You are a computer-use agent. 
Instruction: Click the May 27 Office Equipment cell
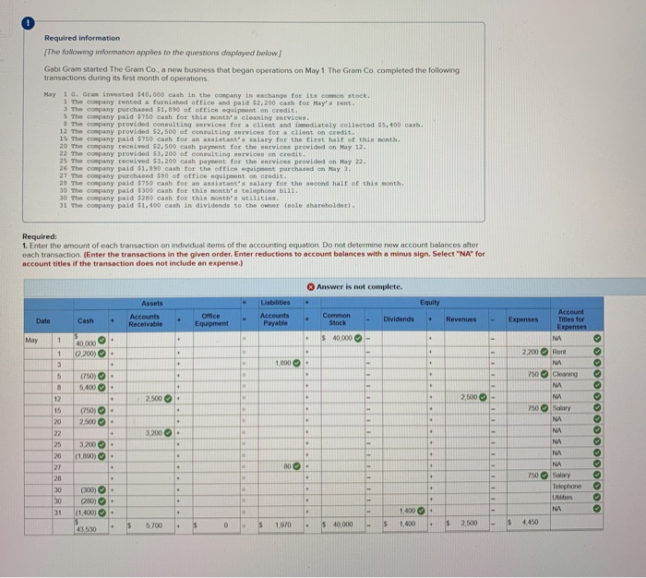click(217, 467)
